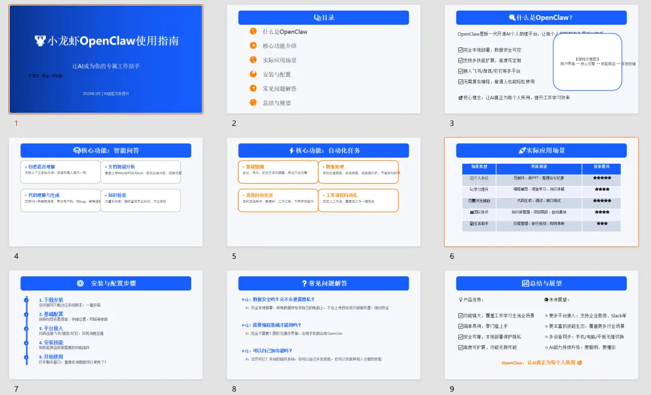Click the orange OpenClaw closing tagline on slide 9
Viewport: 651px width, 395px height.
click(541, 362)
